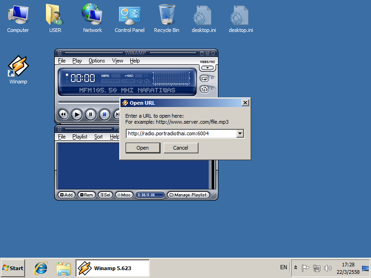Toggle Repeat in the Winamp main window
The width and height of the screenshot is (371, 278).
tap(205, 78)
